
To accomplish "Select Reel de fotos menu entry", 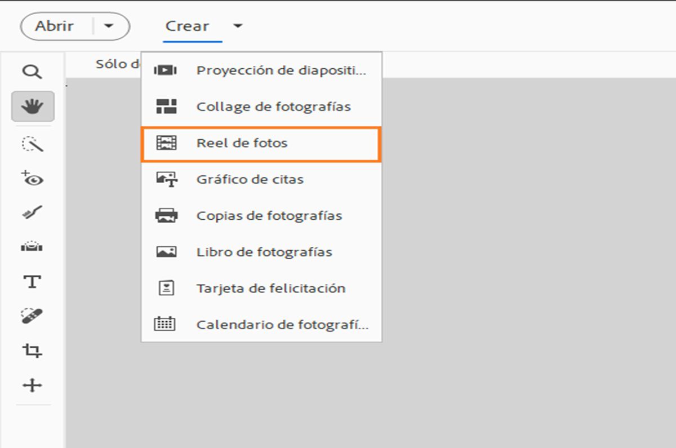I will 242,143.
